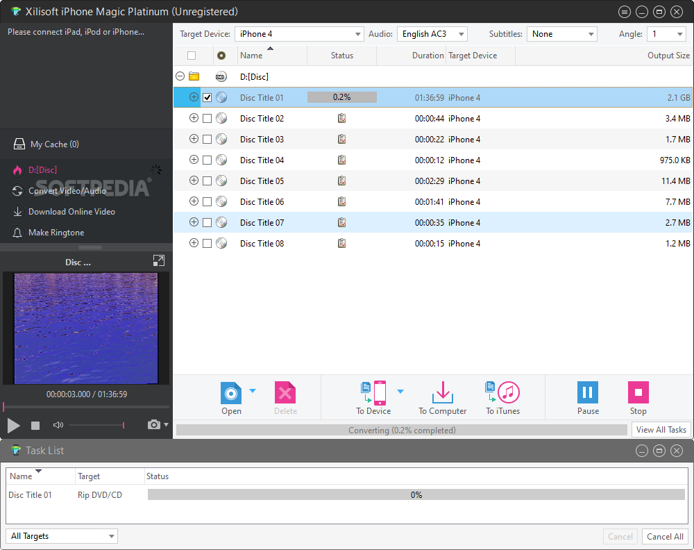Sort Task List by Status column
The image size is (694, 550).
tap(416, 476)
